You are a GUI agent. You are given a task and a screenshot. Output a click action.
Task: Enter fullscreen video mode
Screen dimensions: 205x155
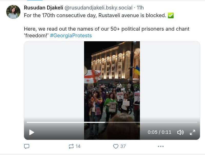tap(192, 132)
